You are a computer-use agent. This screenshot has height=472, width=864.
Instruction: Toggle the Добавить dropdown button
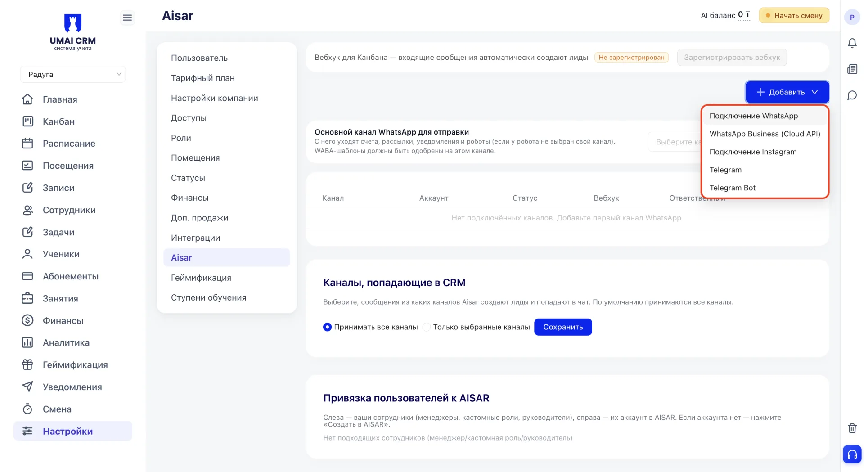[x=787, y=92]
